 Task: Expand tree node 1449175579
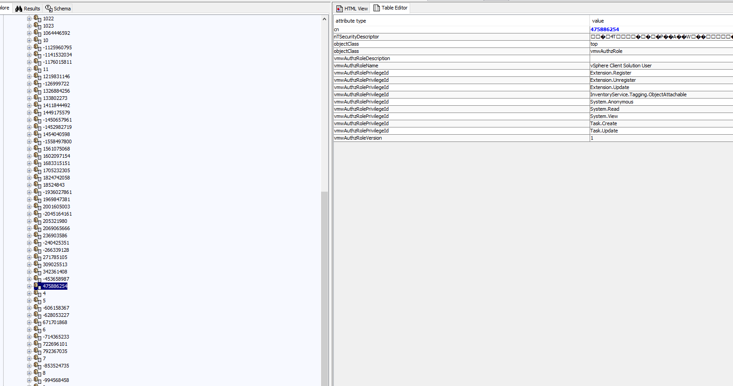pos(29,113)
